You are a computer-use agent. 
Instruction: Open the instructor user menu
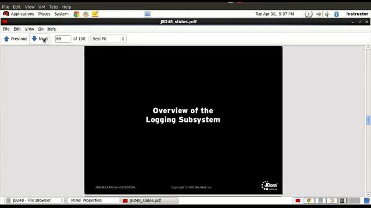click(357, 14)
